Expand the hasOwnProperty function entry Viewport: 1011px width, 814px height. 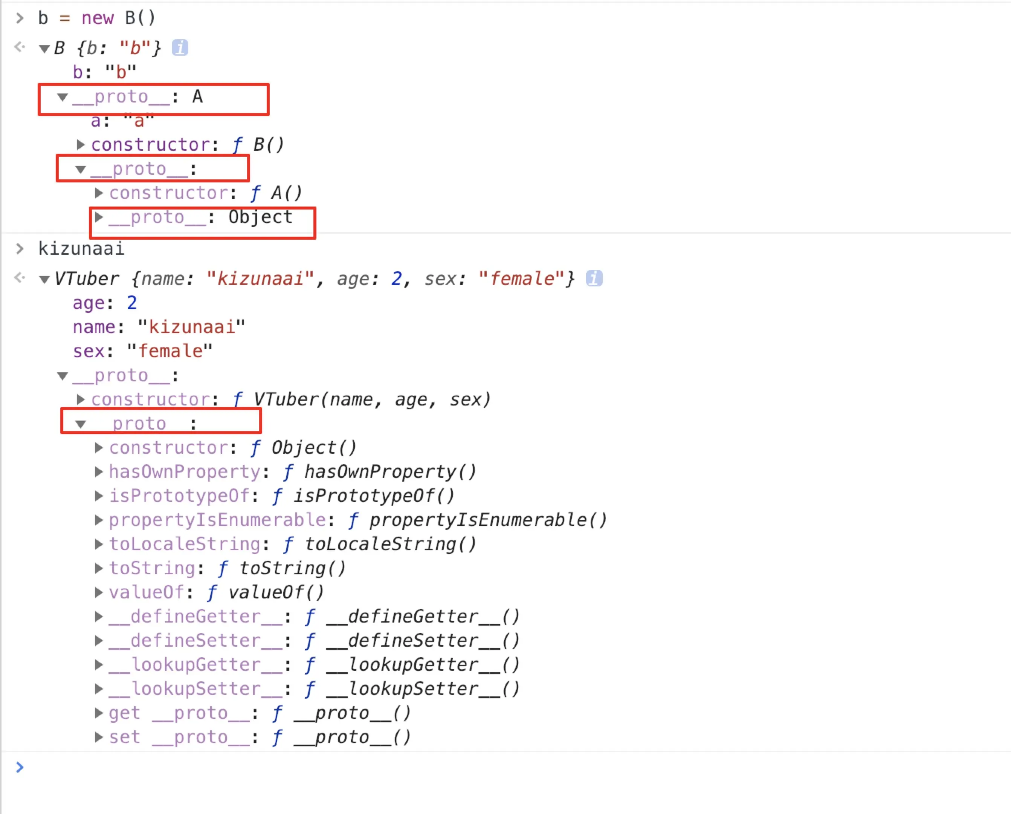98,471
